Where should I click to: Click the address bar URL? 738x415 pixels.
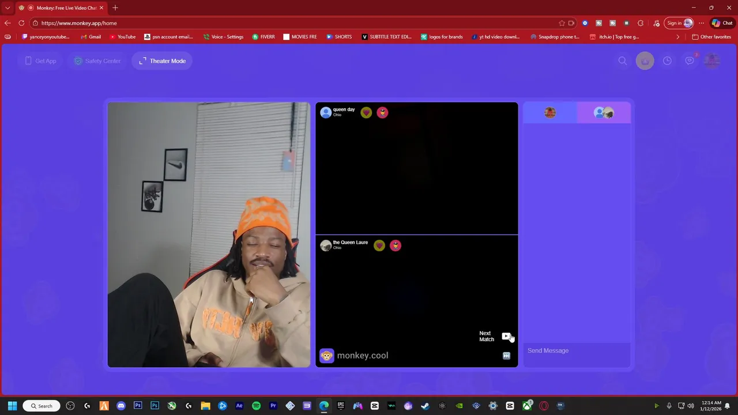pyautogui.click(x=79, y=23)
